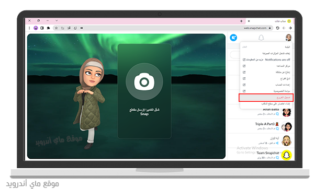Open the blue new chat icon
Screen dimensions: 314x189
point(233,38)
